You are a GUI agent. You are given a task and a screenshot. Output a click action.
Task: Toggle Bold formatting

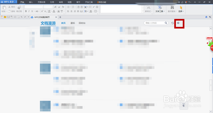point(26,11)
